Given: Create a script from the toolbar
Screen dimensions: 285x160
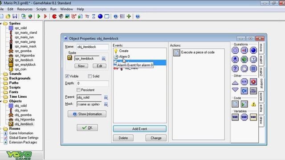Looking at the screenshot, I should coord(80,16).
